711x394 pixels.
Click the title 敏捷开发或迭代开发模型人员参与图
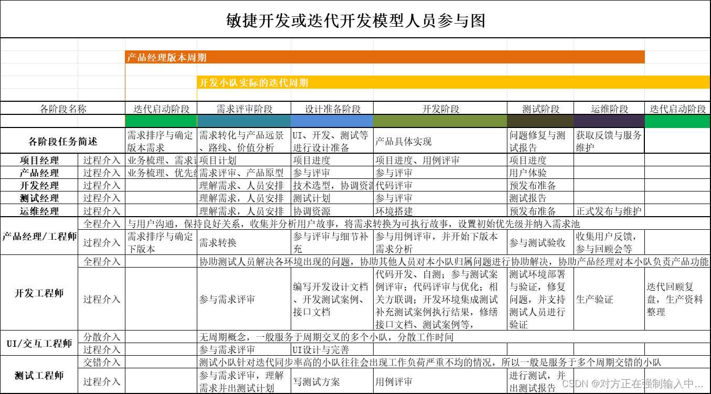click(x=356, y=20)
